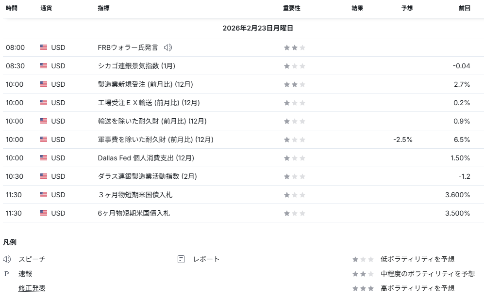Click the star rating for FRBウォラー氏発言

(295, 47)
